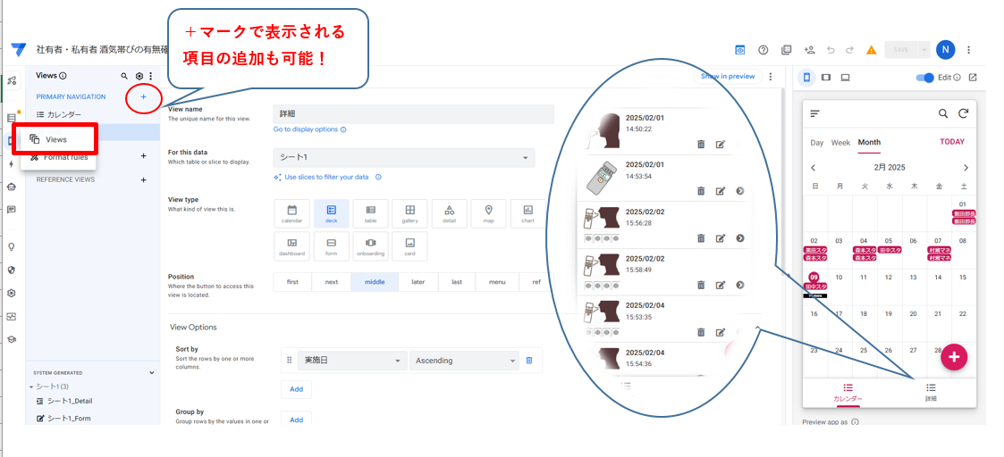Open the Ascending sort order dropdown
Viewport: 1004px width, 457px height.
tap(464, 361)
